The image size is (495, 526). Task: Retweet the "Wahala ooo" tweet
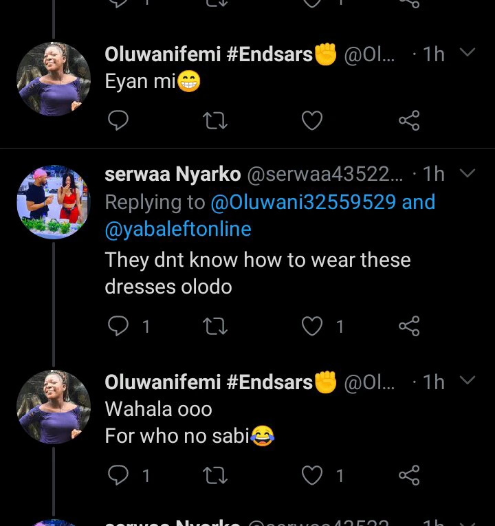coord(216,475)
